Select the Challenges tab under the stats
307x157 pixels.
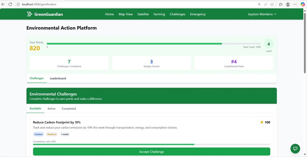coord(37,78)
